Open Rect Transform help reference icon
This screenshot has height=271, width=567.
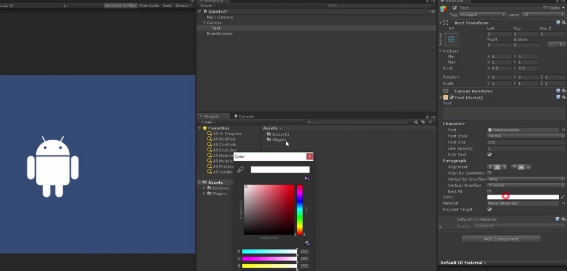click(x=558, y=22)
